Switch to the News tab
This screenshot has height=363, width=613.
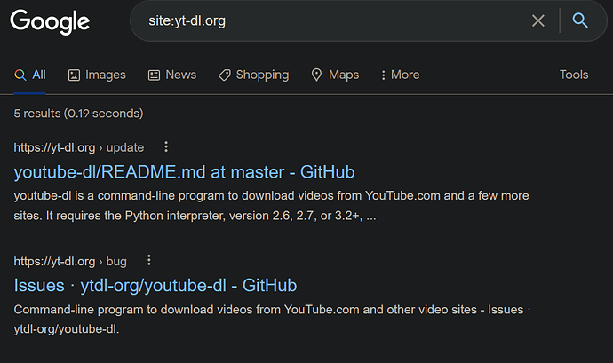172,75
